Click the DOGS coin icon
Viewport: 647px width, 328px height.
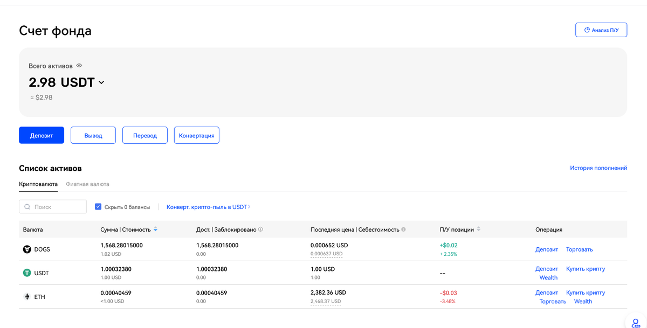tap(27, 249)
